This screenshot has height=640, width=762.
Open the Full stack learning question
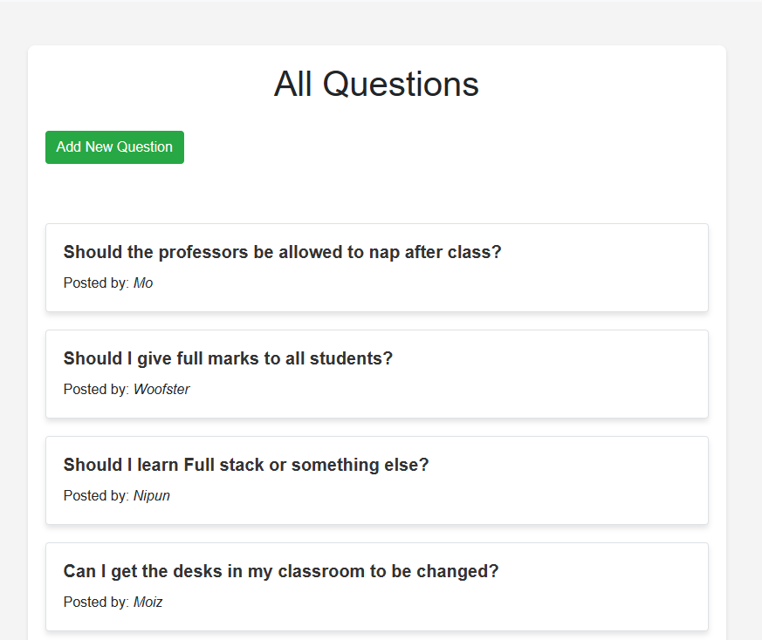click(246, 465)
